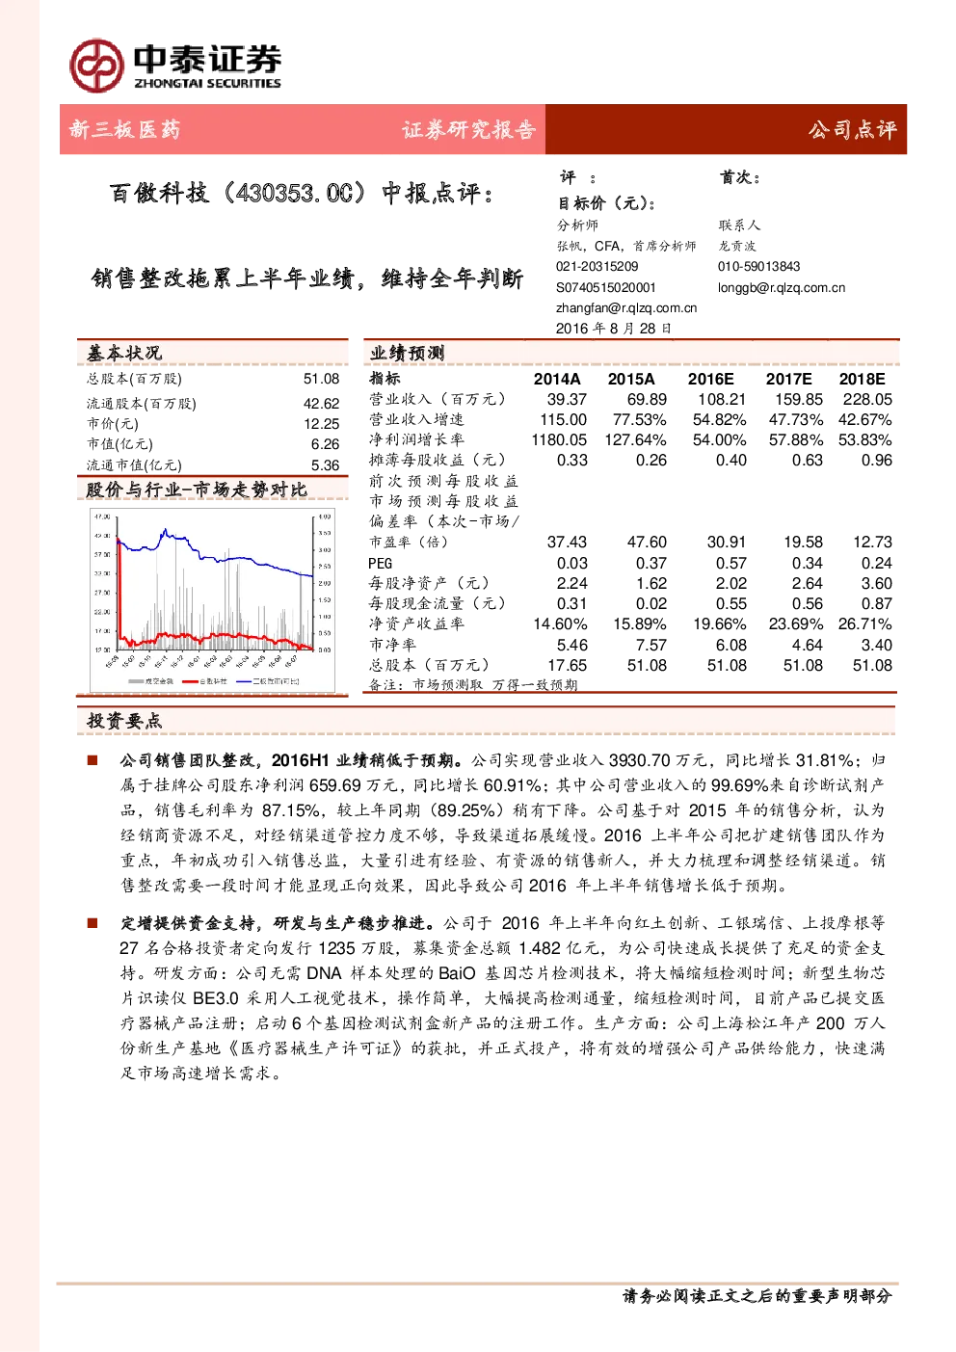Click the PEG row label
Screen dimensions: 956x1352
pos(381,564)
